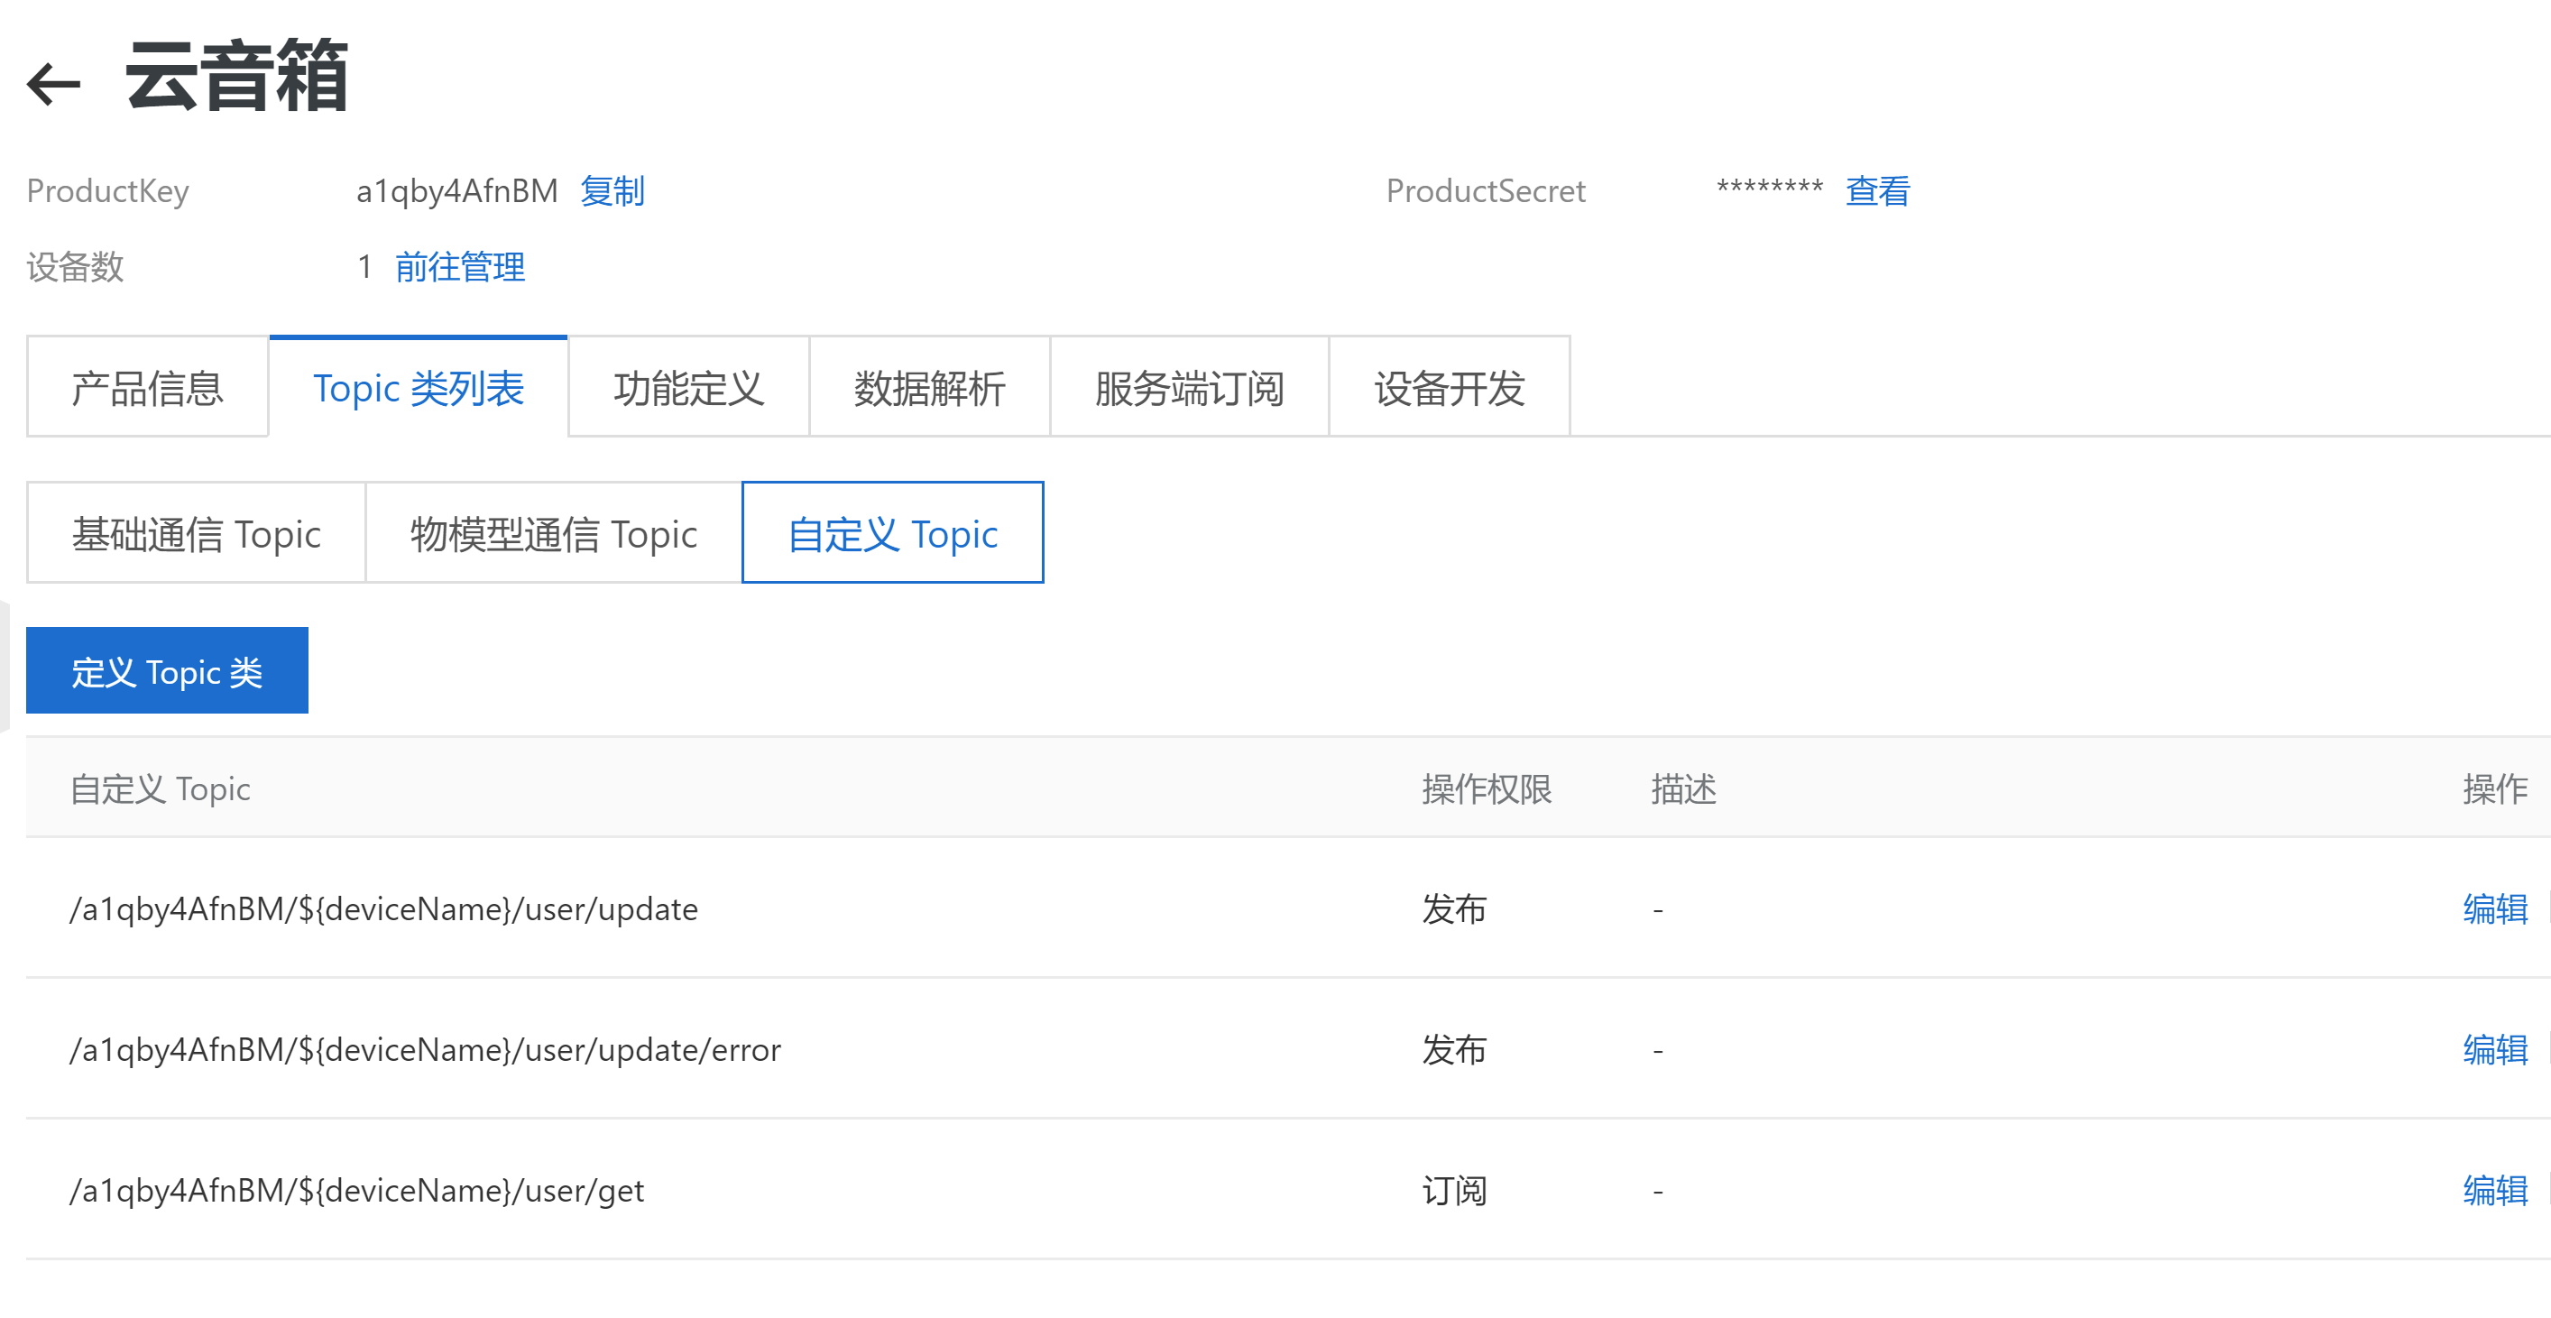Select the 物模型通信 Topic sub-tab

(x=554, y=534)
